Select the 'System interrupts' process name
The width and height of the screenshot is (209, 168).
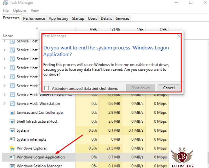[x=31, y=139]
